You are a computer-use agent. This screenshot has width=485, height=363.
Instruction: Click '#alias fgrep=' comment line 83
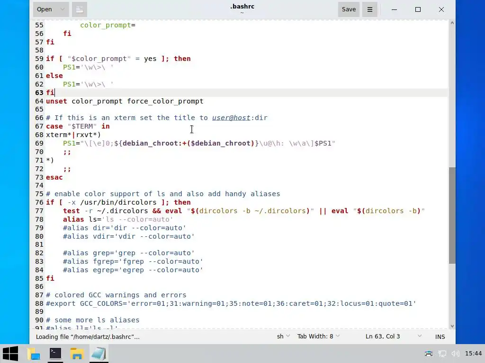tap(133, 261)
